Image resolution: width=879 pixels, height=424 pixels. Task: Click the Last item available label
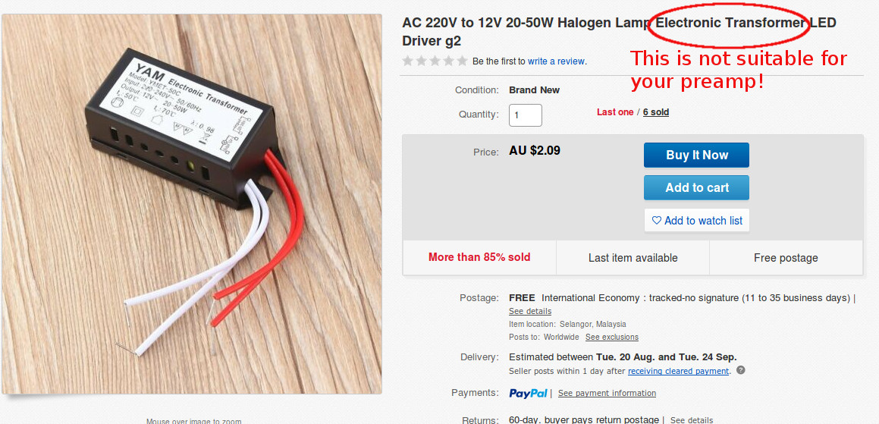(x=633, y=258)
